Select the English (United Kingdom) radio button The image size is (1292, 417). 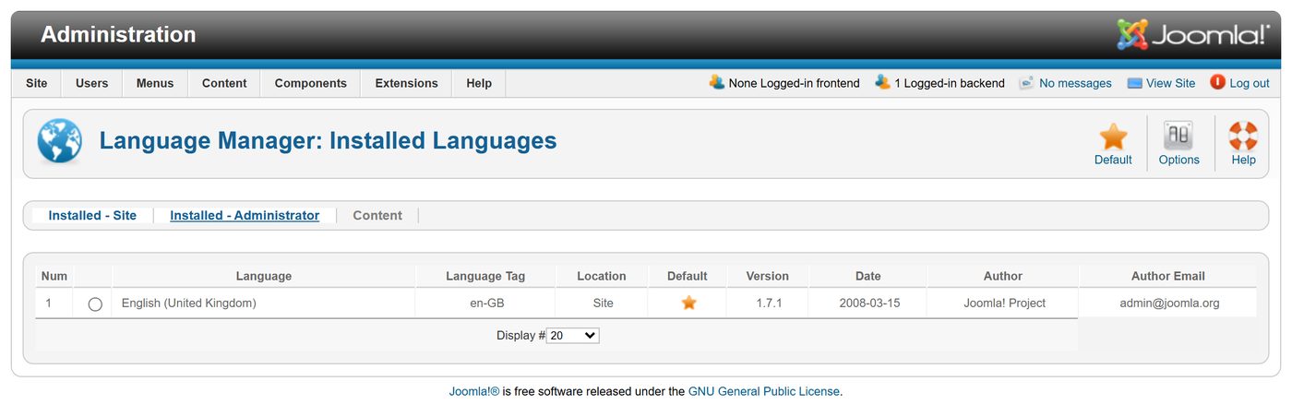tap(95, 304)
